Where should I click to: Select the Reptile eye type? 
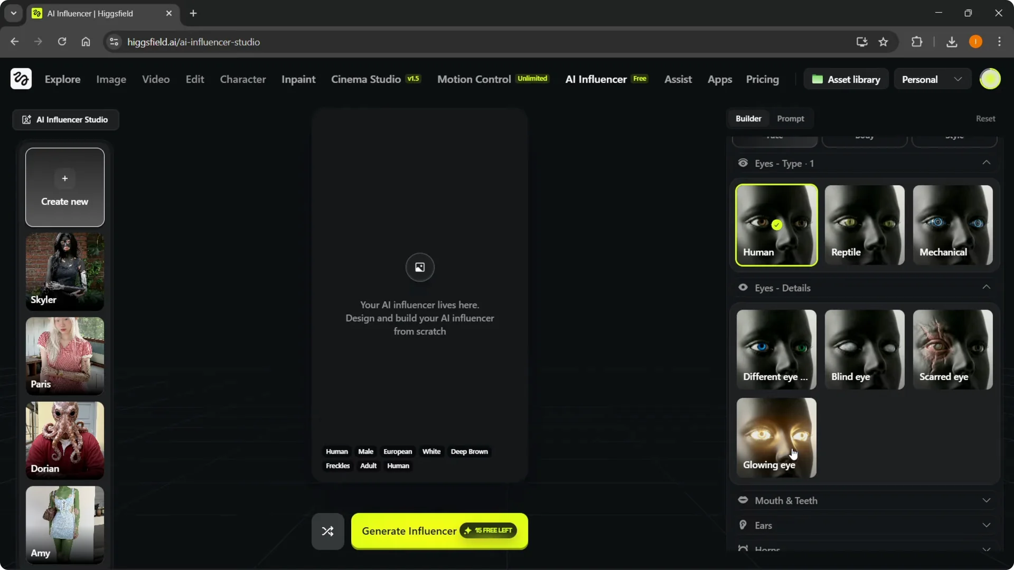tap(865, 225)
